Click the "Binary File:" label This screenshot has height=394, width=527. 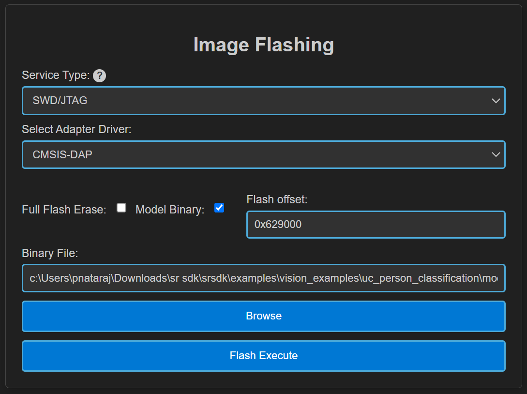(50, 253)
